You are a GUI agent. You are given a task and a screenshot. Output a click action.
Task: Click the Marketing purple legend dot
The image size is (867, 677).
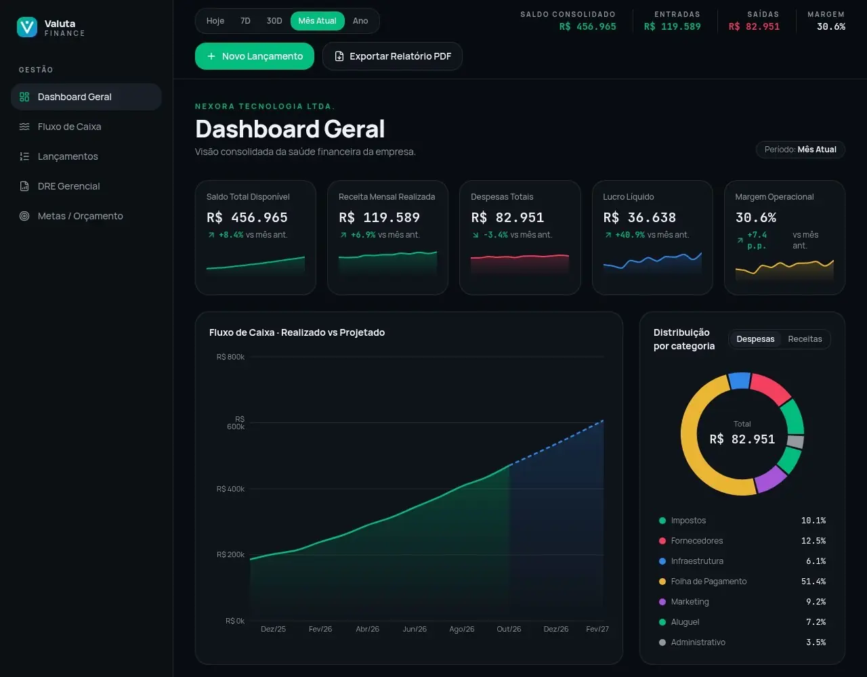pos(662,602)
